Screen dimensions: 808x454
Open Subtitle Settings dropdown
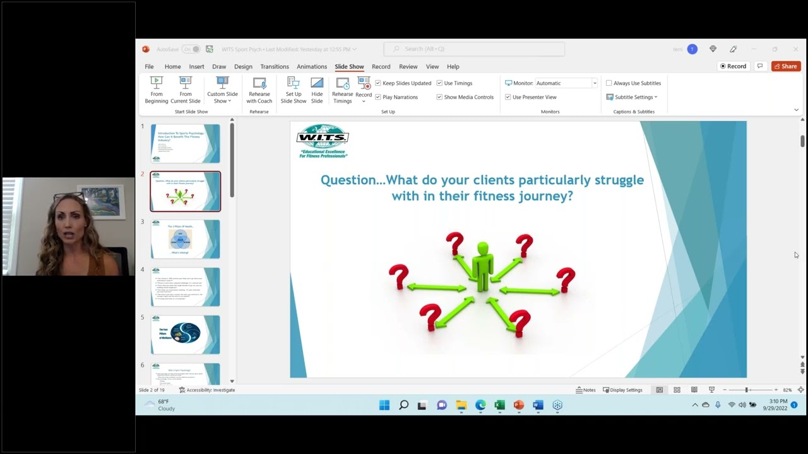pos(632,97)
